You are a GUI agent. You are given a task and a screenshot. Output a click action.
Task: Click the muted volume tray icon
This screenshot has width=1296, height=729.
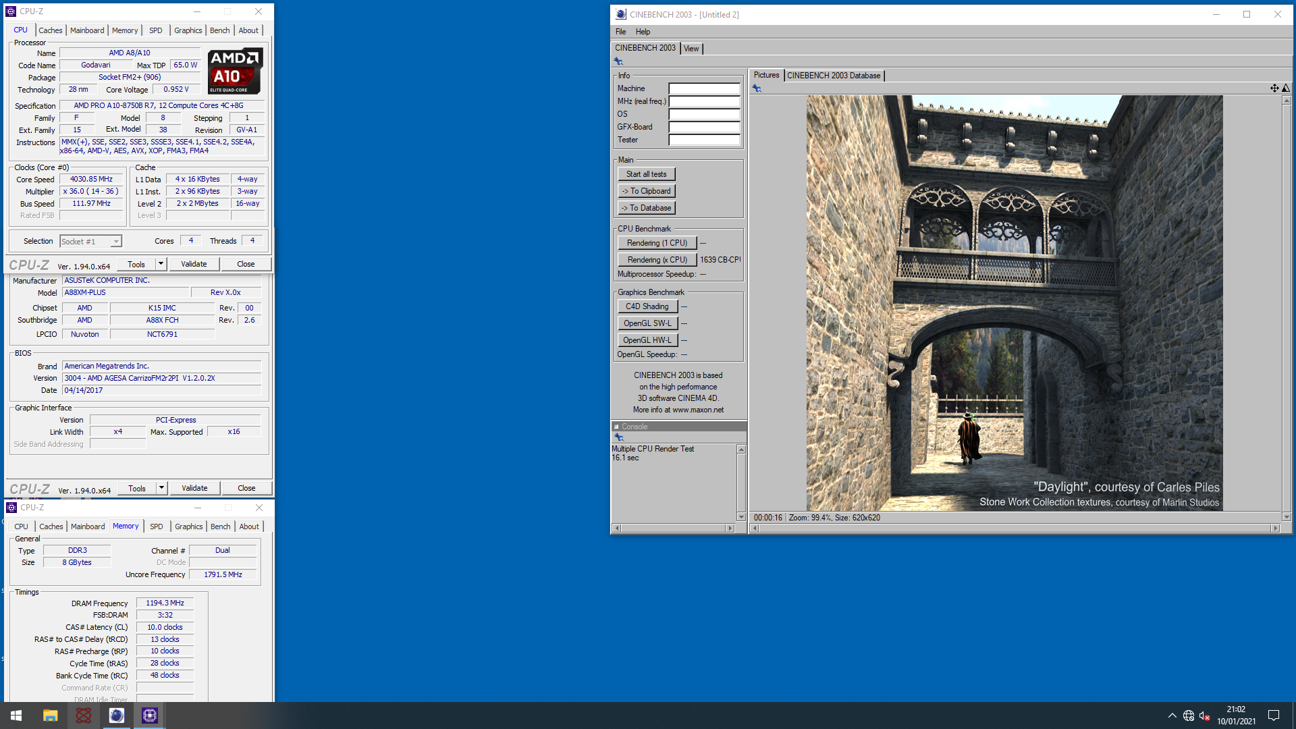click(x=1205, y=715)
